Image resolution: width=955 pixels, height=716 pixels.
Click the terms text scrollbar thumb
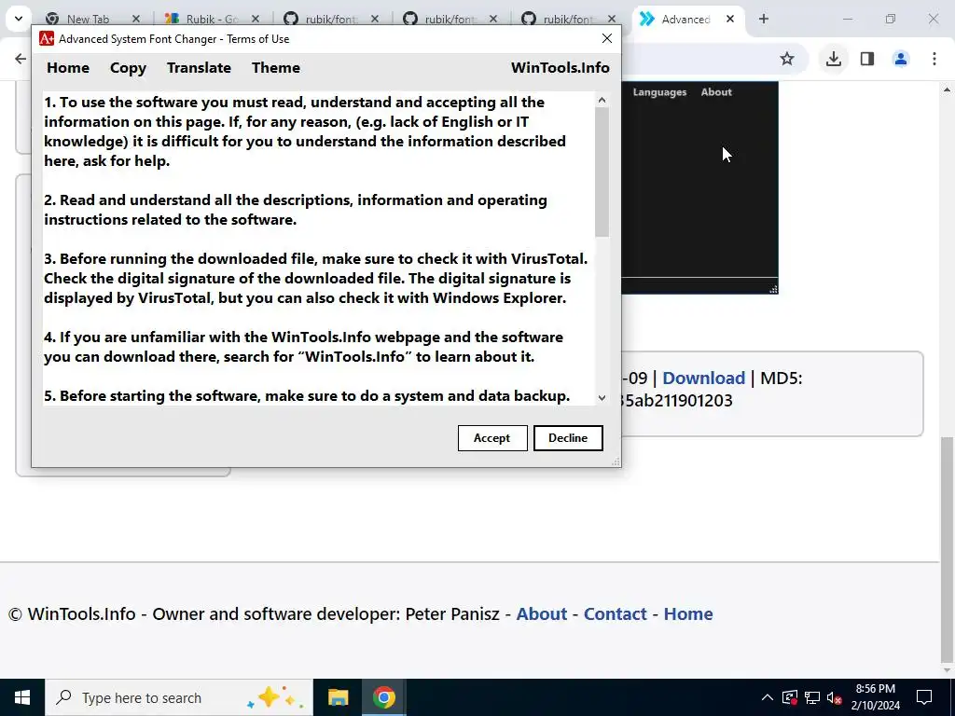coord(602,172)
